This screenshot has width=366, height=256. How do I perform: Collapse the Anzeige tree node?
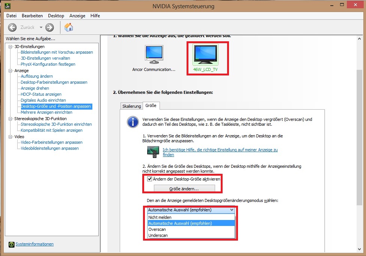click(10, 71)
